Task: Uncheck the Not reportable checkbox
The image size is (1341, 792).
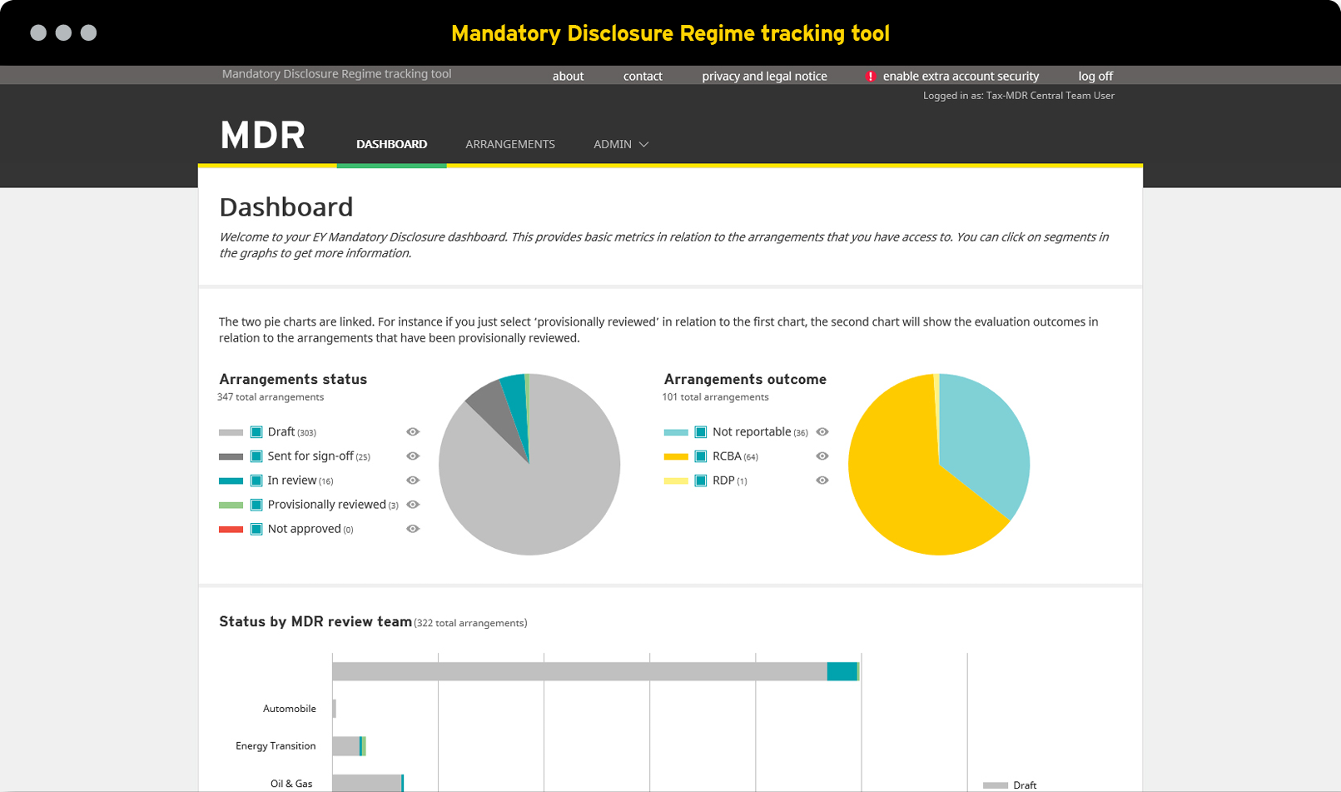Action: click(x=701, y=431)
